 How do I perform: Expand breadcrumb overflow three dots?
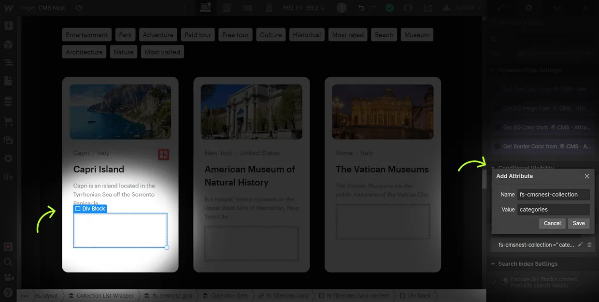point(25,296)
